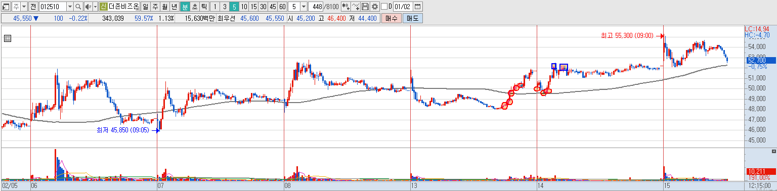Click the speaker sound icon
The height and width of the screenshot is (191, 777).
88,7
